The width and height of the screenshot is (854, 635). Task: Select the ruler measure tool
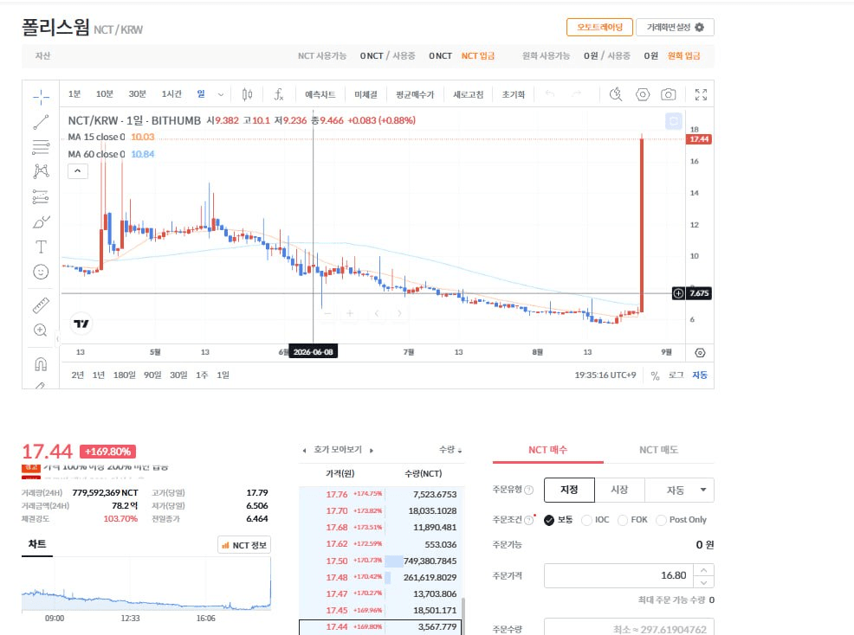point(41,305)
